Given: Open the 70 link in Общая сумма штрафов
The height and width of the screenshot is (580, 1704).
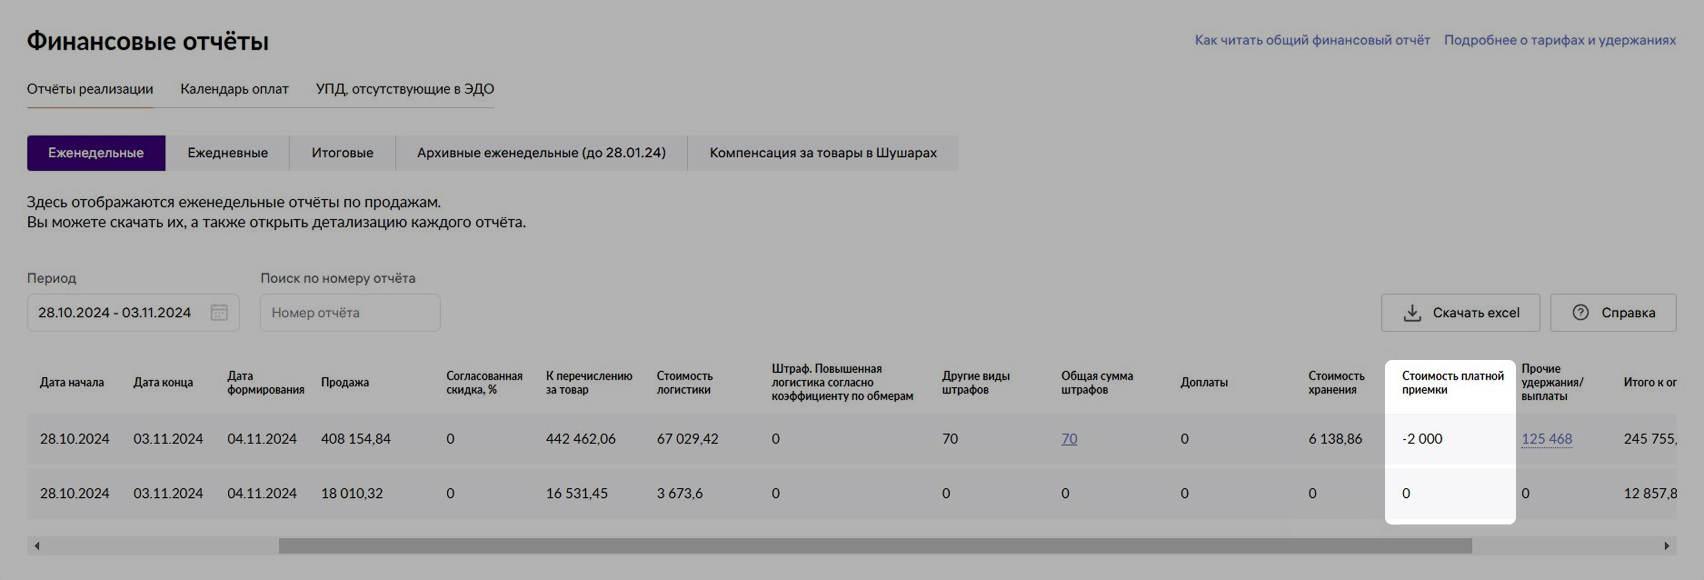Looking at the screenshot, I should pyautogui.click(x=1069, y=439).
